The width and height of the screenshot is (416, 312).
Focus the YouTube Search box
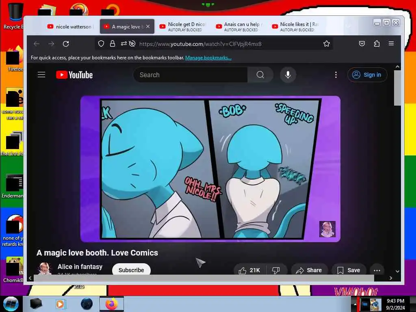191,75
